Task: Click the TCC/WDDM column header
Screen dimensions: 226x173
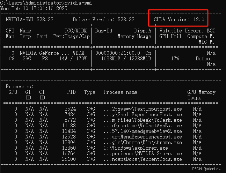Action: [75, 31]
